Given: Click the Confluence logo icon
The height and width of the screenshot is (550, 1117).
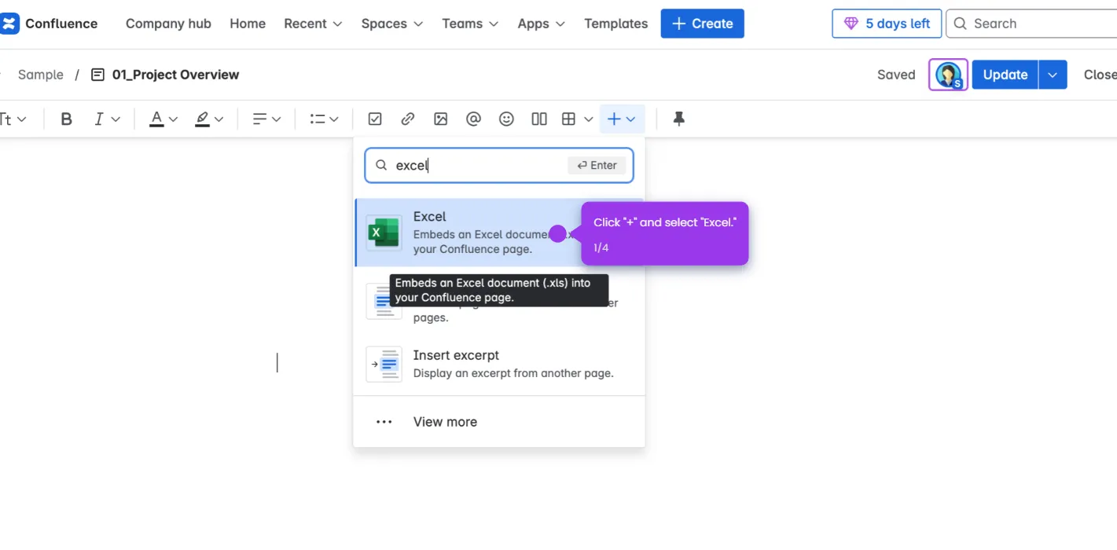Looking at the screenshot, I should 9,24.
